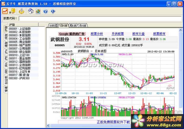Click the 武钢股份 stock name heading
184x129 pixels.
60,39
